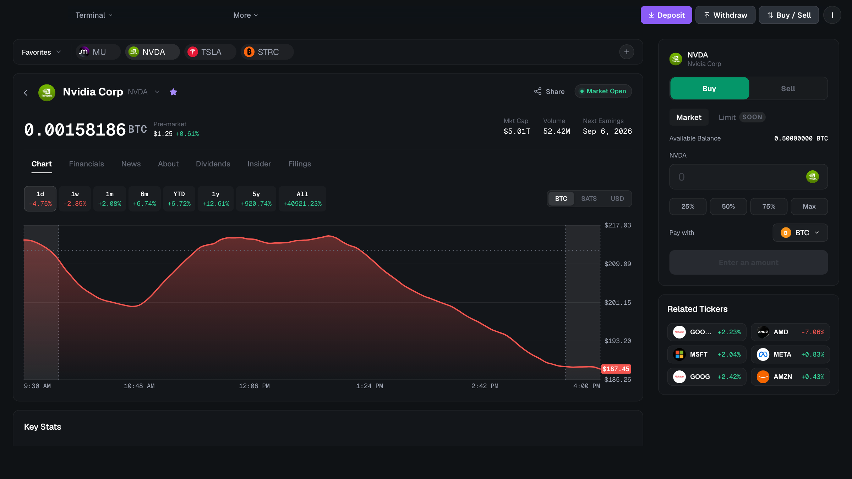852x479 pixels.
Task: Open the About tab
Action: click(168, 164)
